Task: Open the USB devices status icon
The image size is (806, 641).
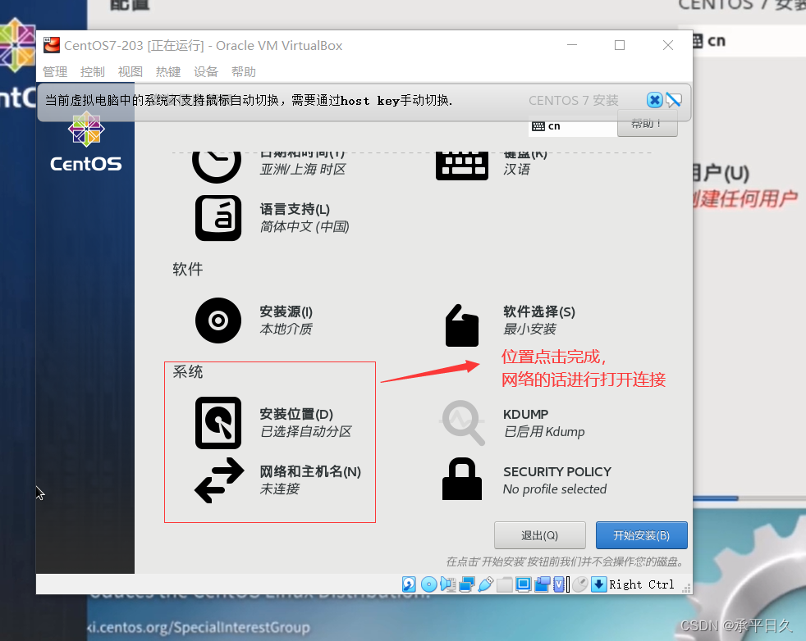Action: click(x=486, y=584)
